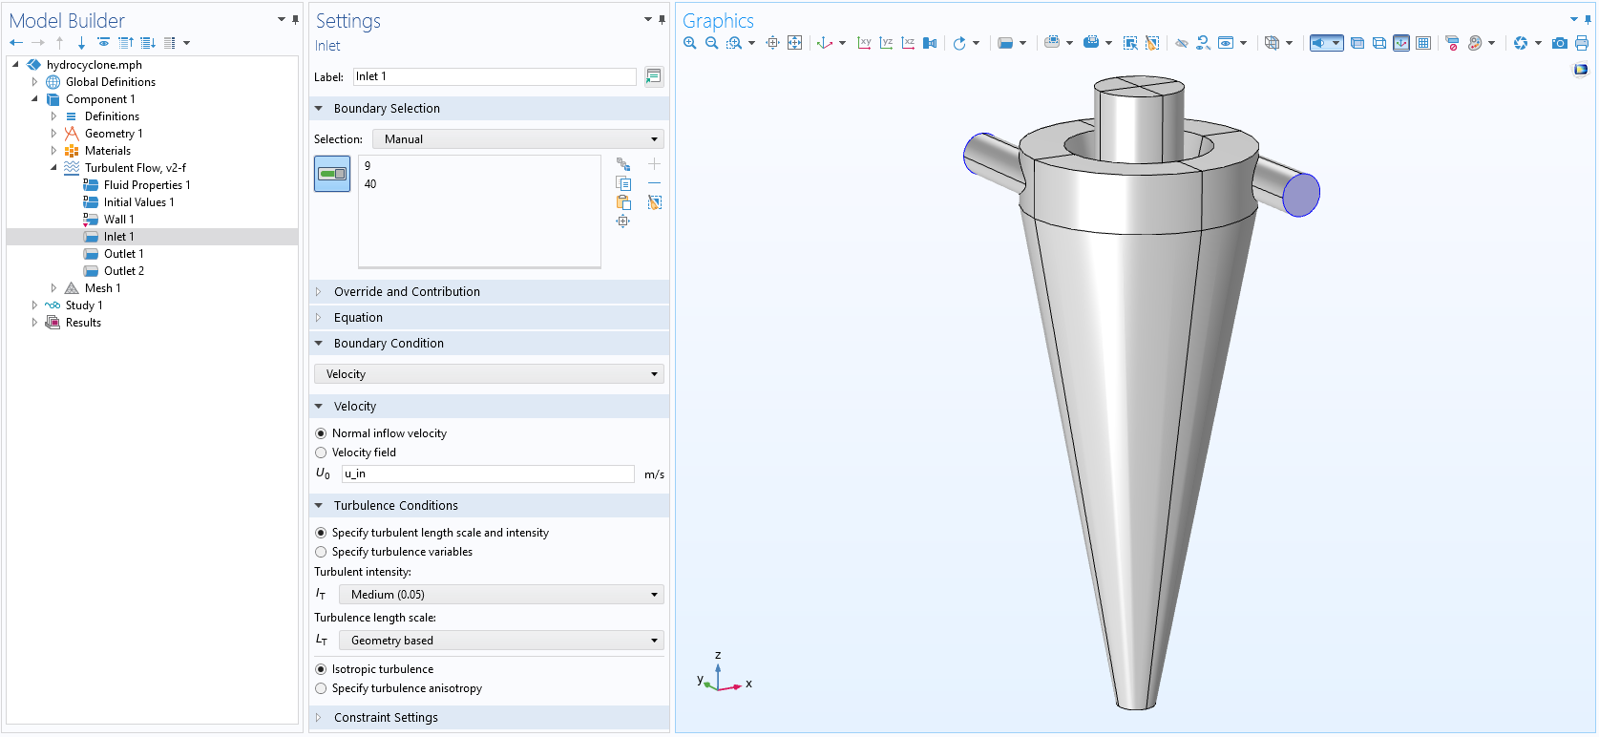Click the Go to Source icon beside Label
Viewport: 1599px width, 737px height.
pyautogui.click(x=654, y=76)
